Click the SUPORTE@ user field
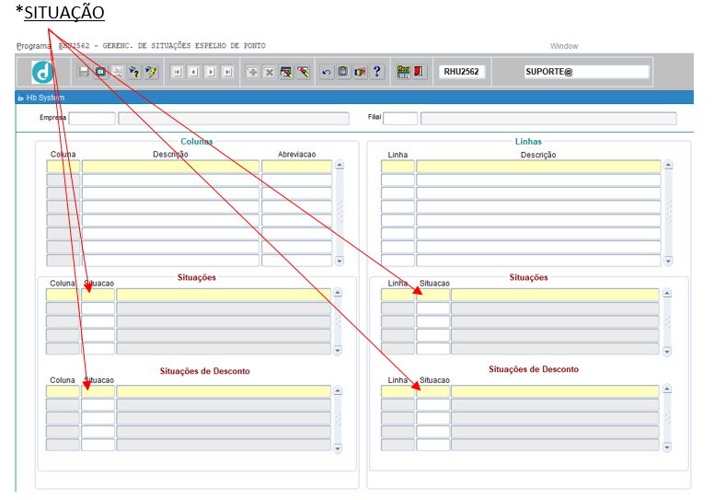This screenshot has width=714, height=500. pos(586,72)
